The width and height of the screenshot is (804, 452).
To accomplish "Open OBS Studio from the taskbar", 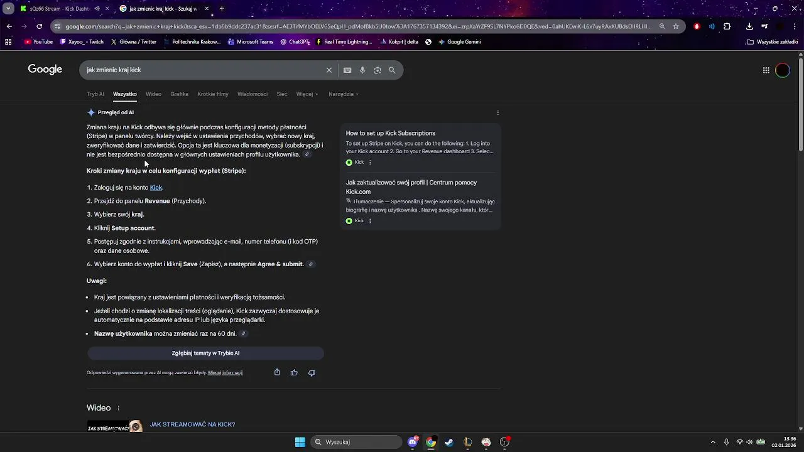I will point(504,442).
